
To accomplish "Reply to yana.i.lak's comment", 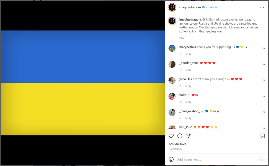I will (188, 86).
